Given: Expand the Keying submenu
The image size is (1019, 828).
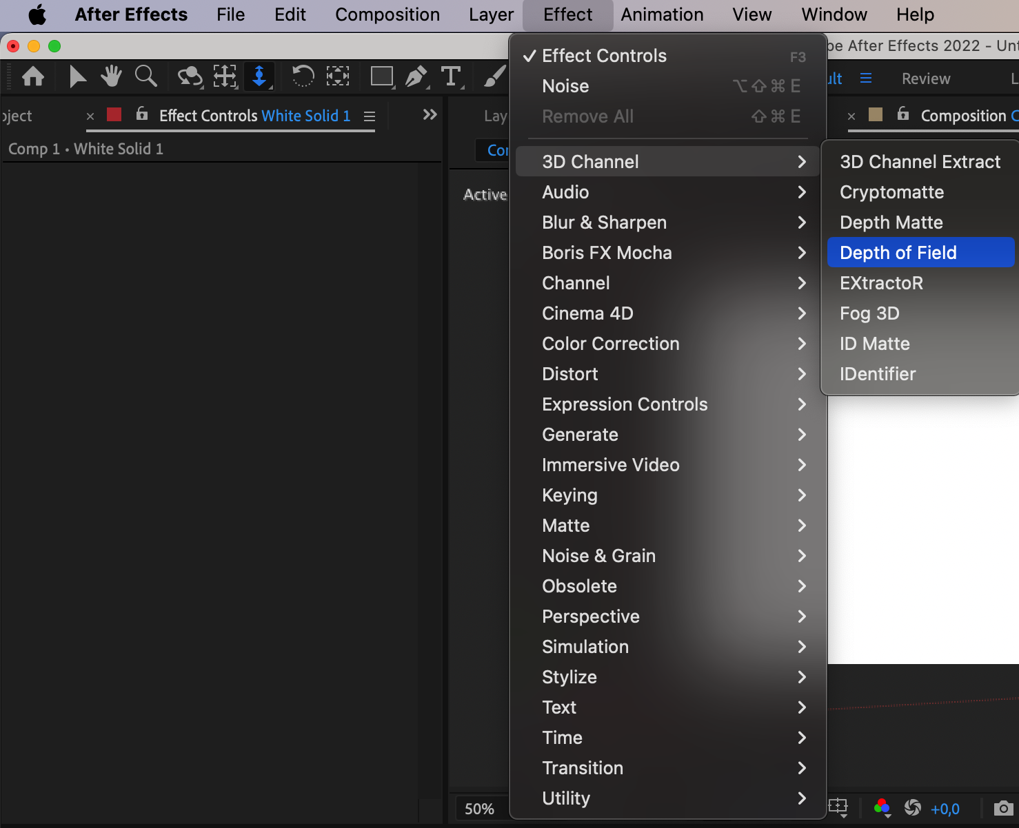Looking at the screenshot, I should click(667, 495).
